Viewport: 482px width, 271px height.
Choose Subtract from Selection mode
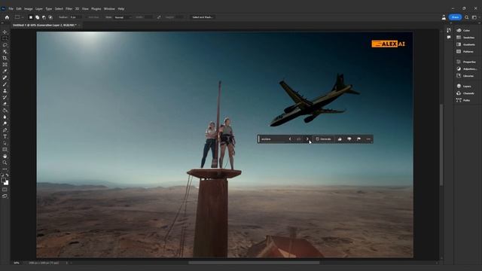click(44, 17)
